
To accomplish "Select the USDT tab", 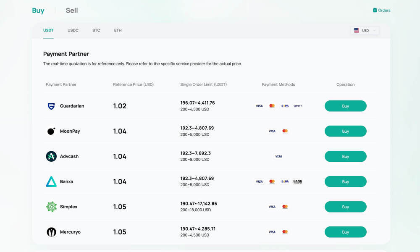I will (x=48, y=30).
